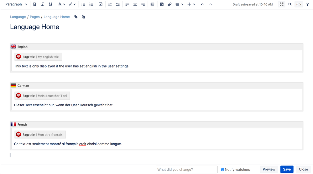This screenshot has height=174, width=313.
Task: Click the insert table icon
Action: pos(177,4)
